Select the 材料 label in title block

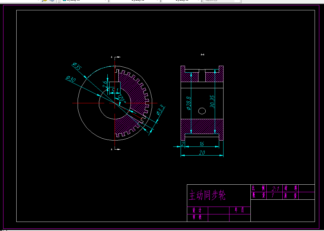[291, 188]
